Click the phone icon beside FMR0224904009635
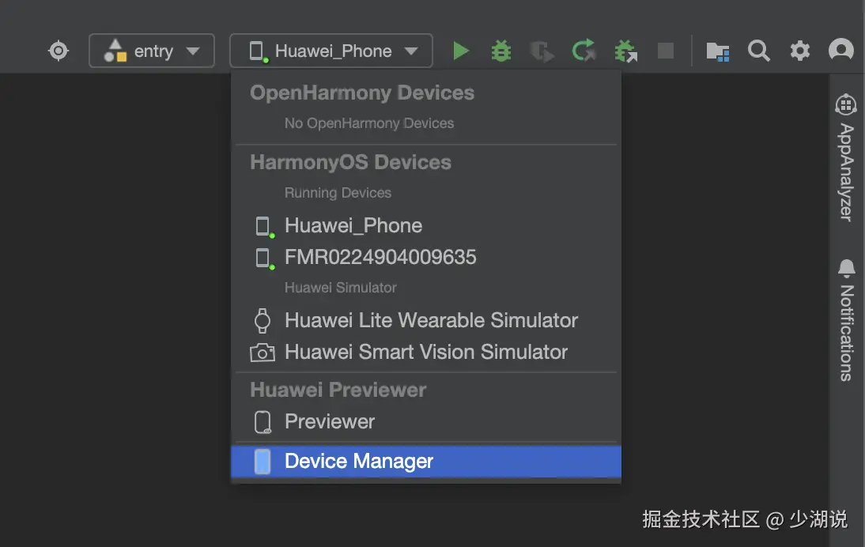The width and height of the screenshot is (865, 547). 265,258
